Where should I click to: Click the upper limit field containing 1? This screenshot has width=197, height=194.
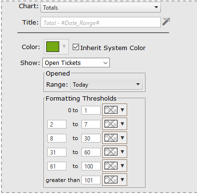91,110
